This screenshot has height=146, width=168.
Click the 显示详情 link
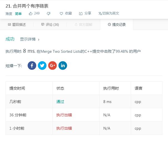click(28, 39)
